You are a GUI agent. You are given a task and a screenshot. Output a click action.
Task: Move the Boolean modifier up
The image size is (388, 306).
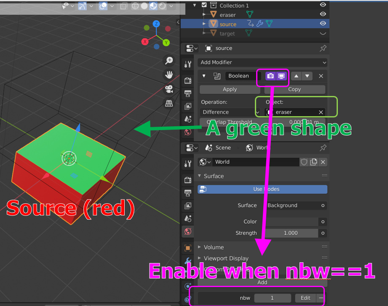(296, 76)
